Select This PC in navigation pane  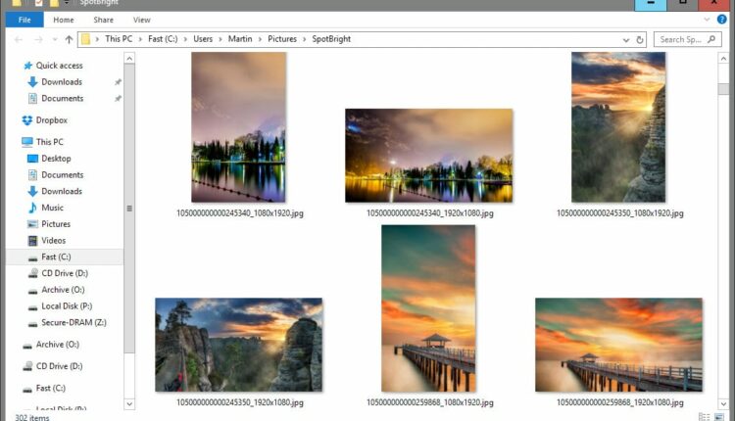pyautogui.click(x=49, y=141)
